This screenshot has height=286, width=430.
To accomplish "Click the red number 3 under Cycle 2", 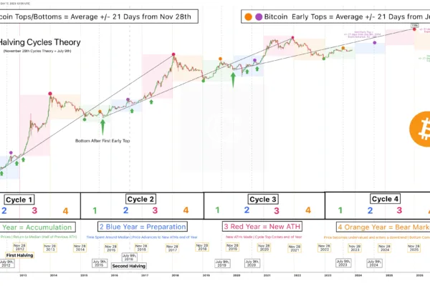I will tap(155, 210).
